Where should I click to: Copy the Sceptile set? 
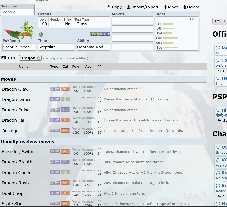tap(114, 7)
